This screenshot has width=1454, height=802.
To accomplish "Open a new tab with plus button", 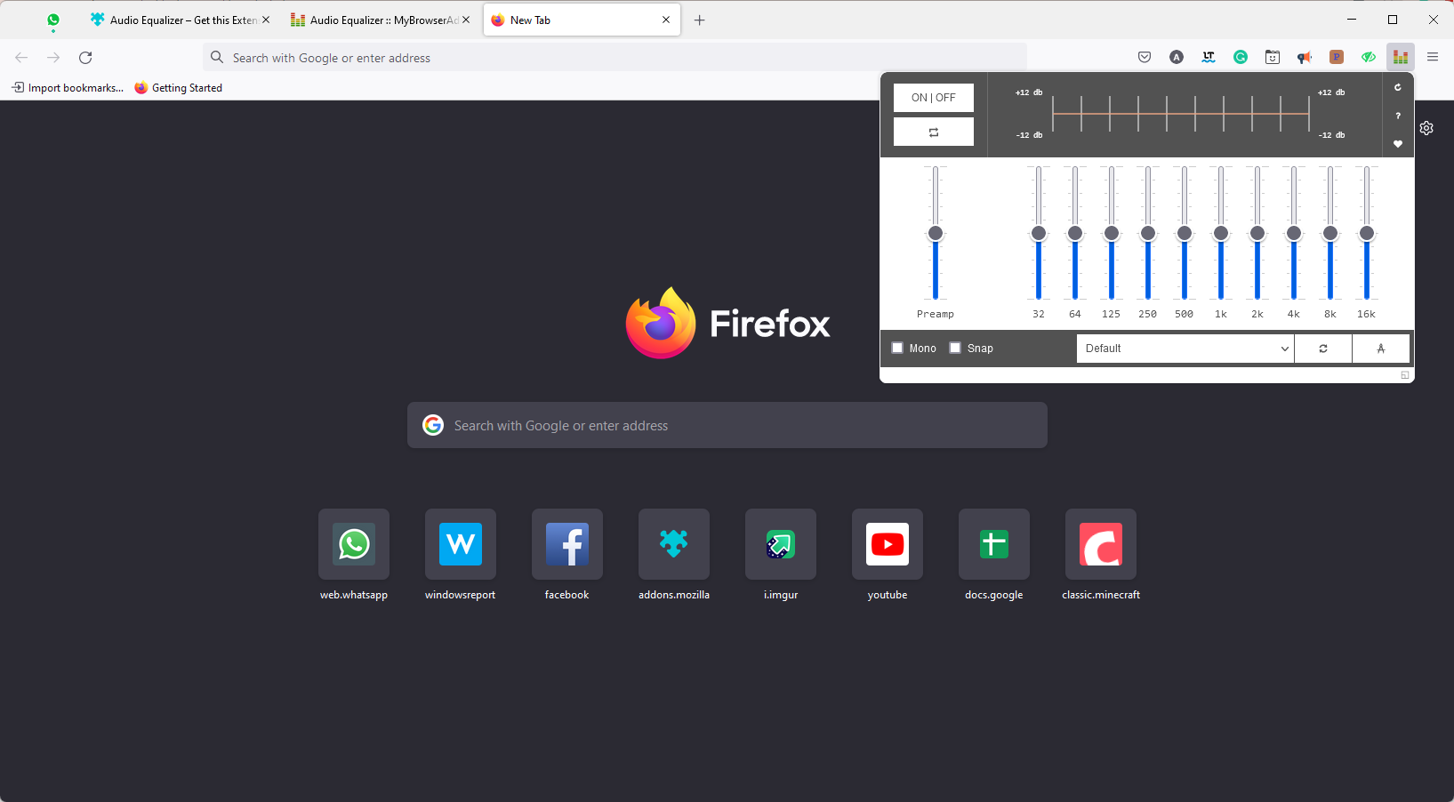I will 700,20.
